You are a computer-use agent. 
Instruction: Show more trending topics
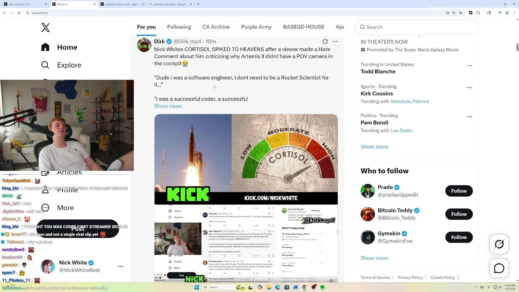(x=374, y=147)
